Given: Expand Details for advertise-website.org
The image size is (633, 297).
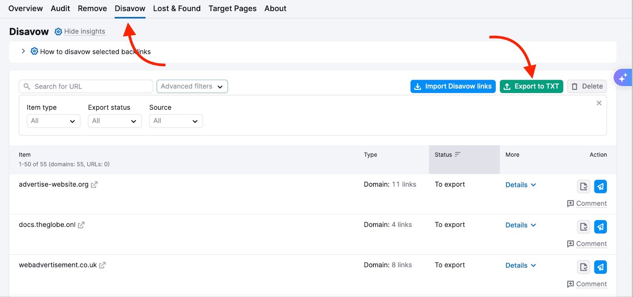Looking at the screenshot, I should pos(521,185).
